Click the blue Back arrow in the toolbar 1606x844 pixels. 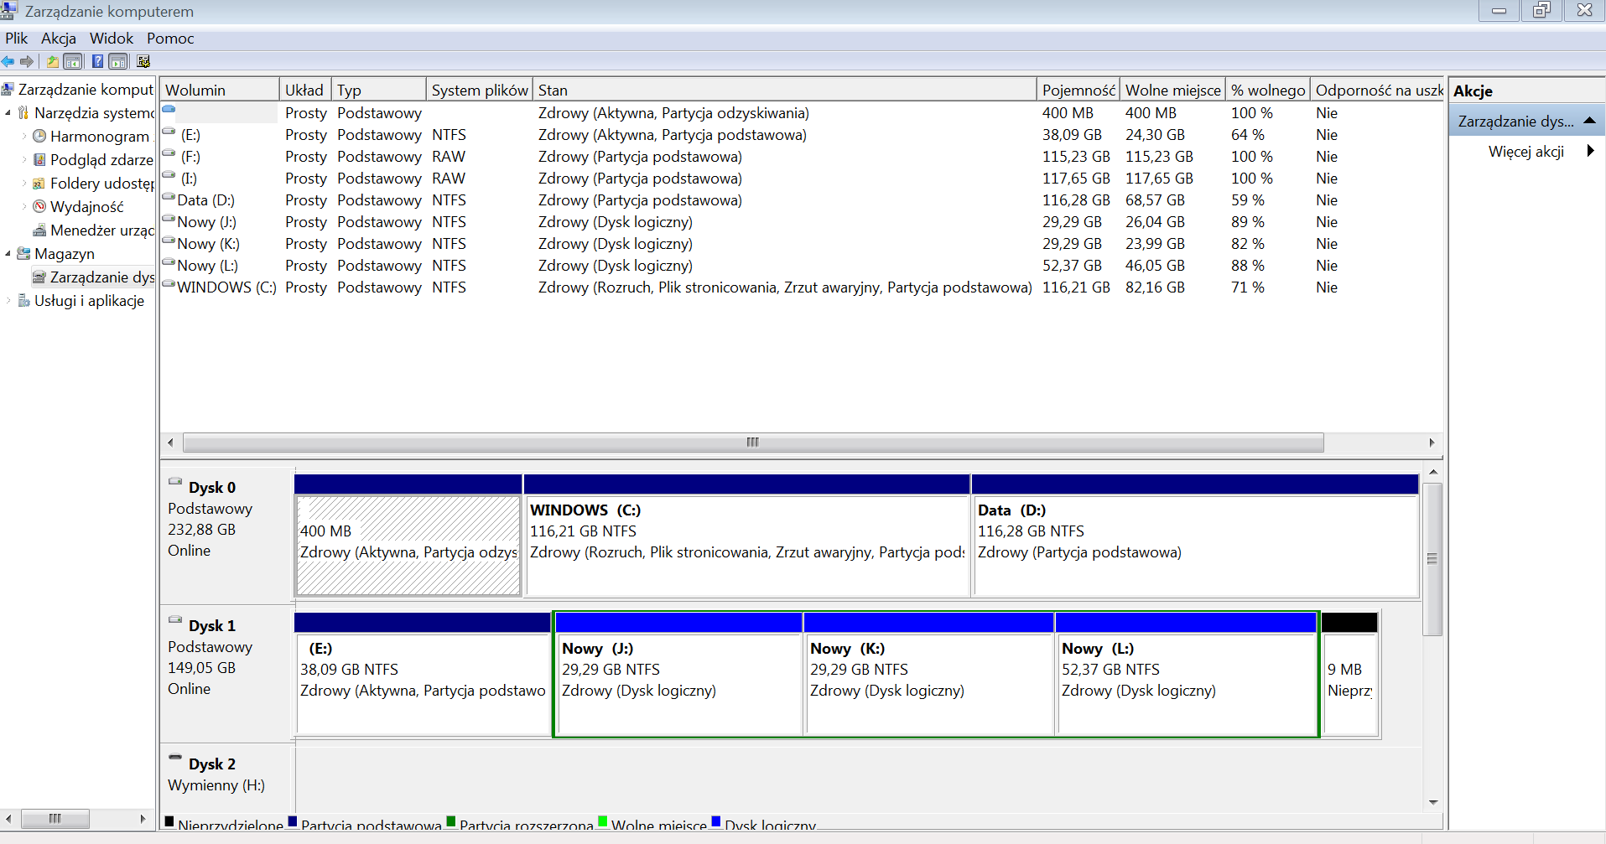click(x=8, y=61)
